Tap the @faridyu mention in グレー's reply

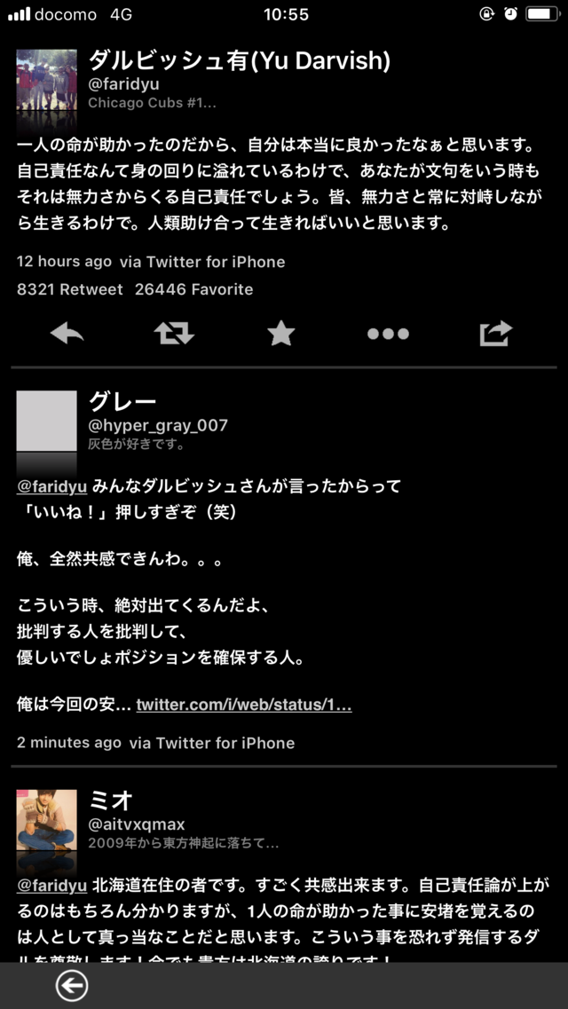51,486
